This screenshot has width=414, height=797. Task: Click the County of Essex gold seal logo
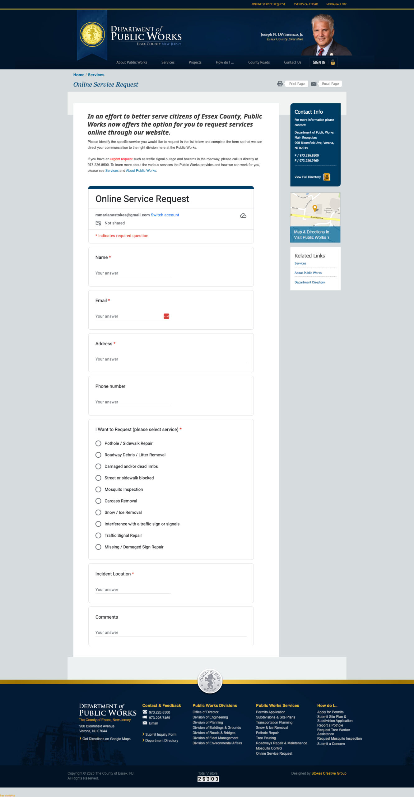[92, 35]
